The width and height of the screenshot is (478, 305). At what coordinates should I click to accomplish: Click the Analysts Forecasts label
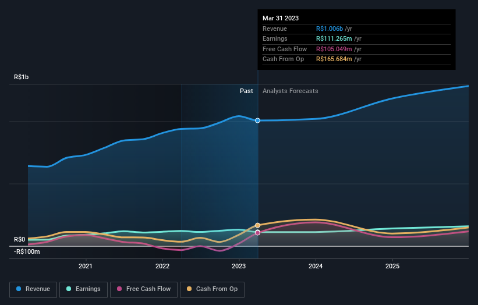(x=290, y=91)
